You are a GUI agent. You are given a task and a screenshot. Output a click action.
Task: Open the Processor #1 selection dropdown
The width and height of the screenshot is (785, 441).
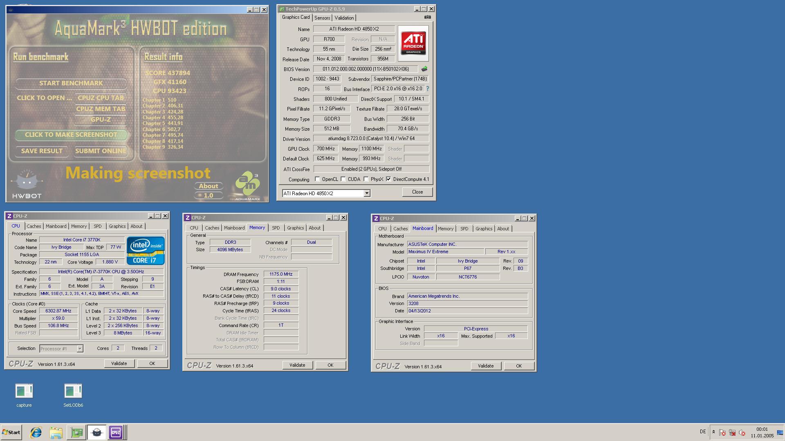coord(80,349)
